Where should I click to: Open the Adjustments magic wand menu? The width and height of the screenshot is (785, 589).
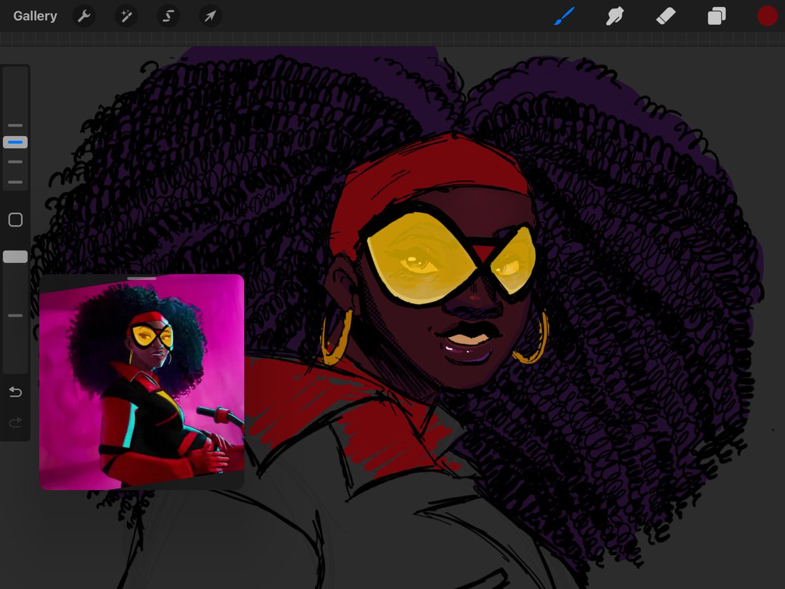point(126,16)
